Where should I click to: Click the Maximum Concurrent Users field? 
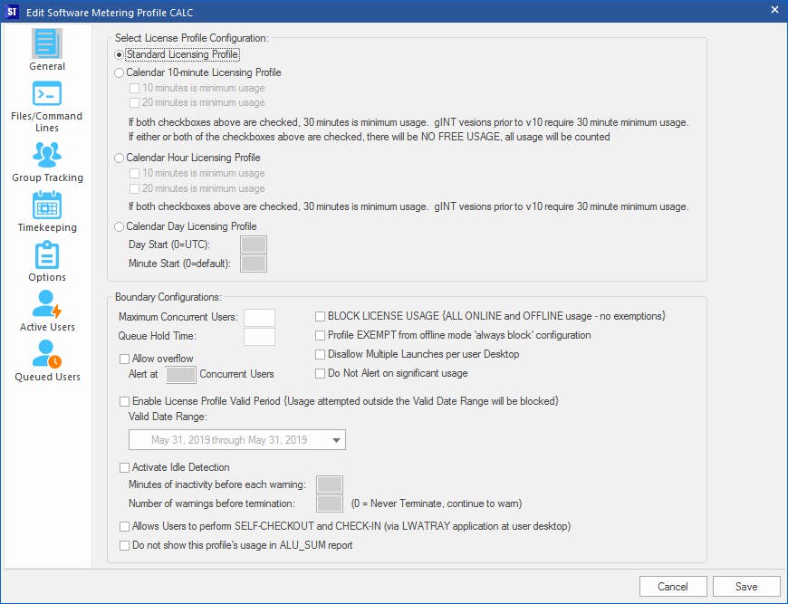[x=259, y=318]
